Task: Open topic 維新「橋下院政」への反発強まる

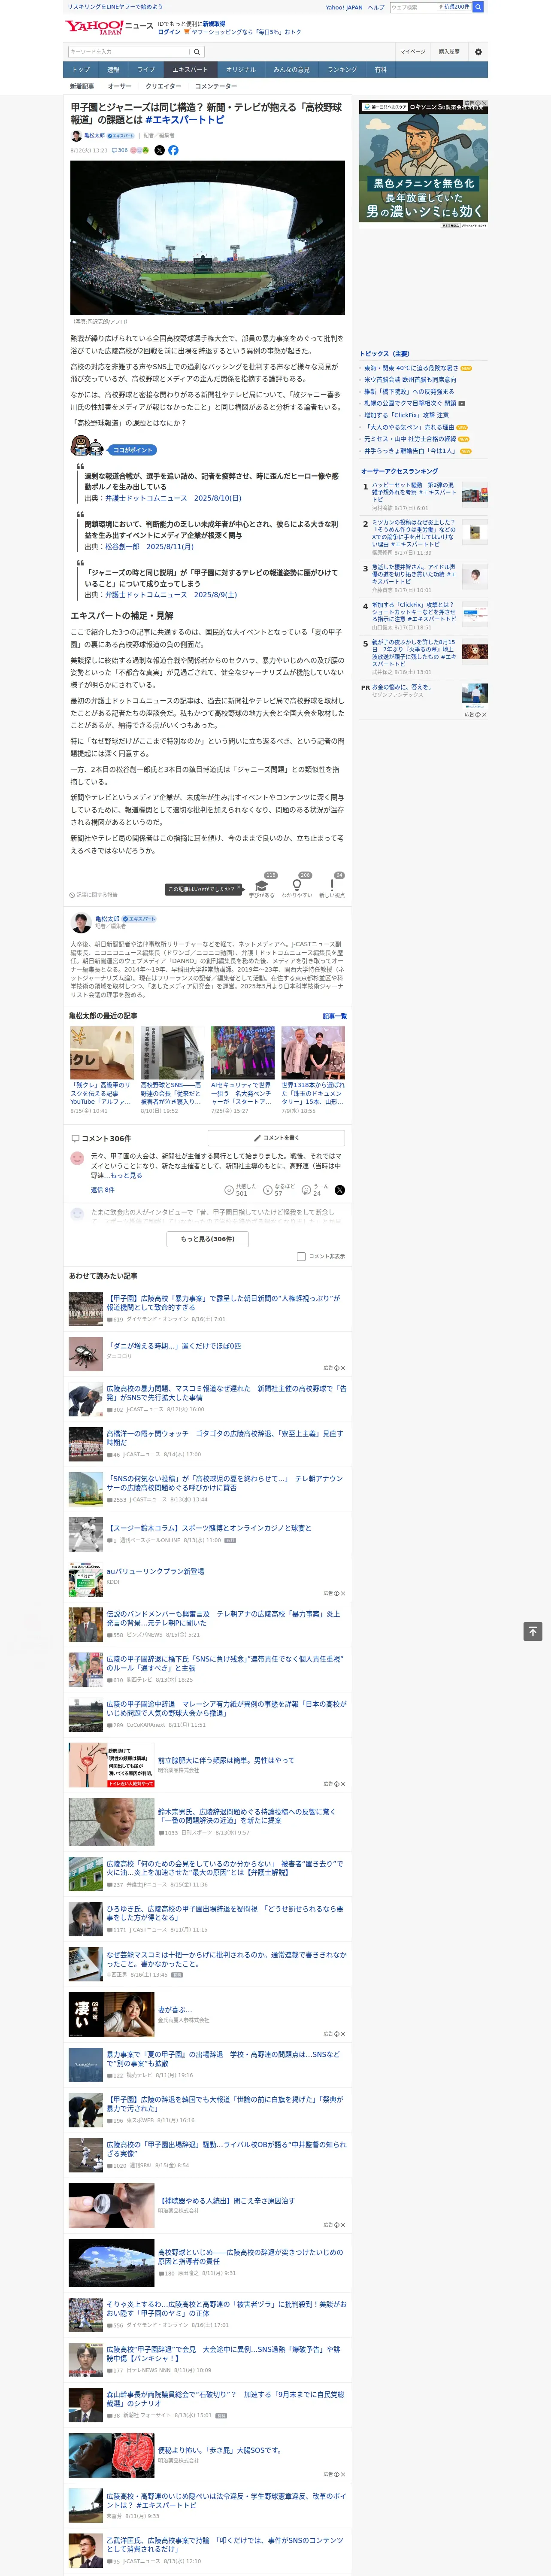Action: (409, 392)
